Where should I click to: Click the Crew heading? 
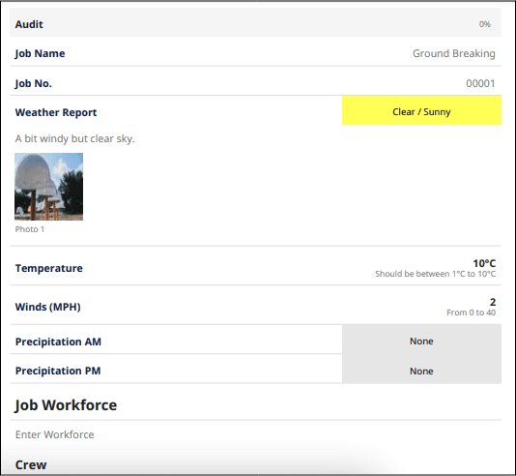[x=31, y=464]
